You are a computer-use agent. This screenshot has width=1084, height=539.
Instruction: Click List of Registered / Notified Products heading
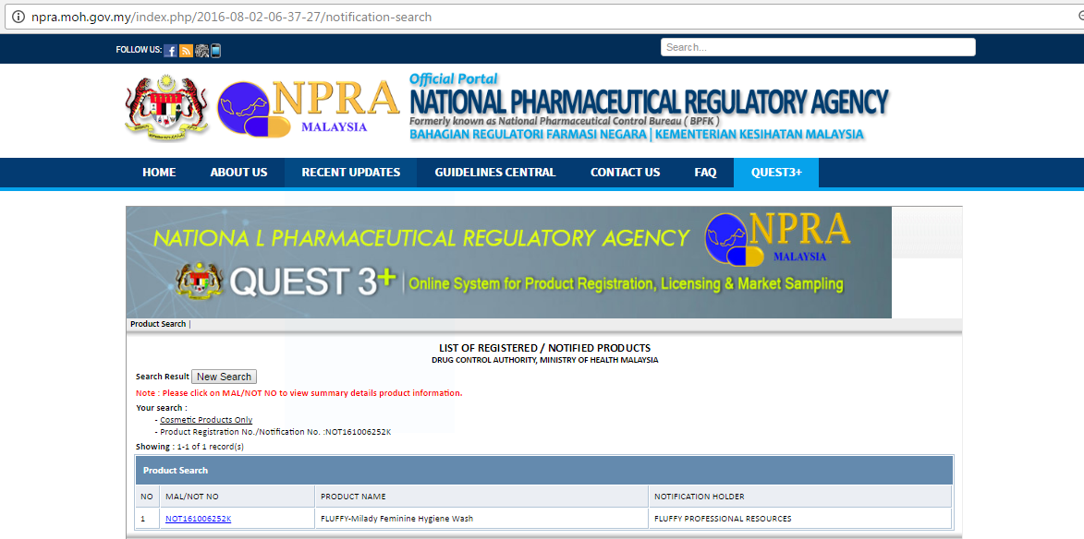click(x=544, y=348)
